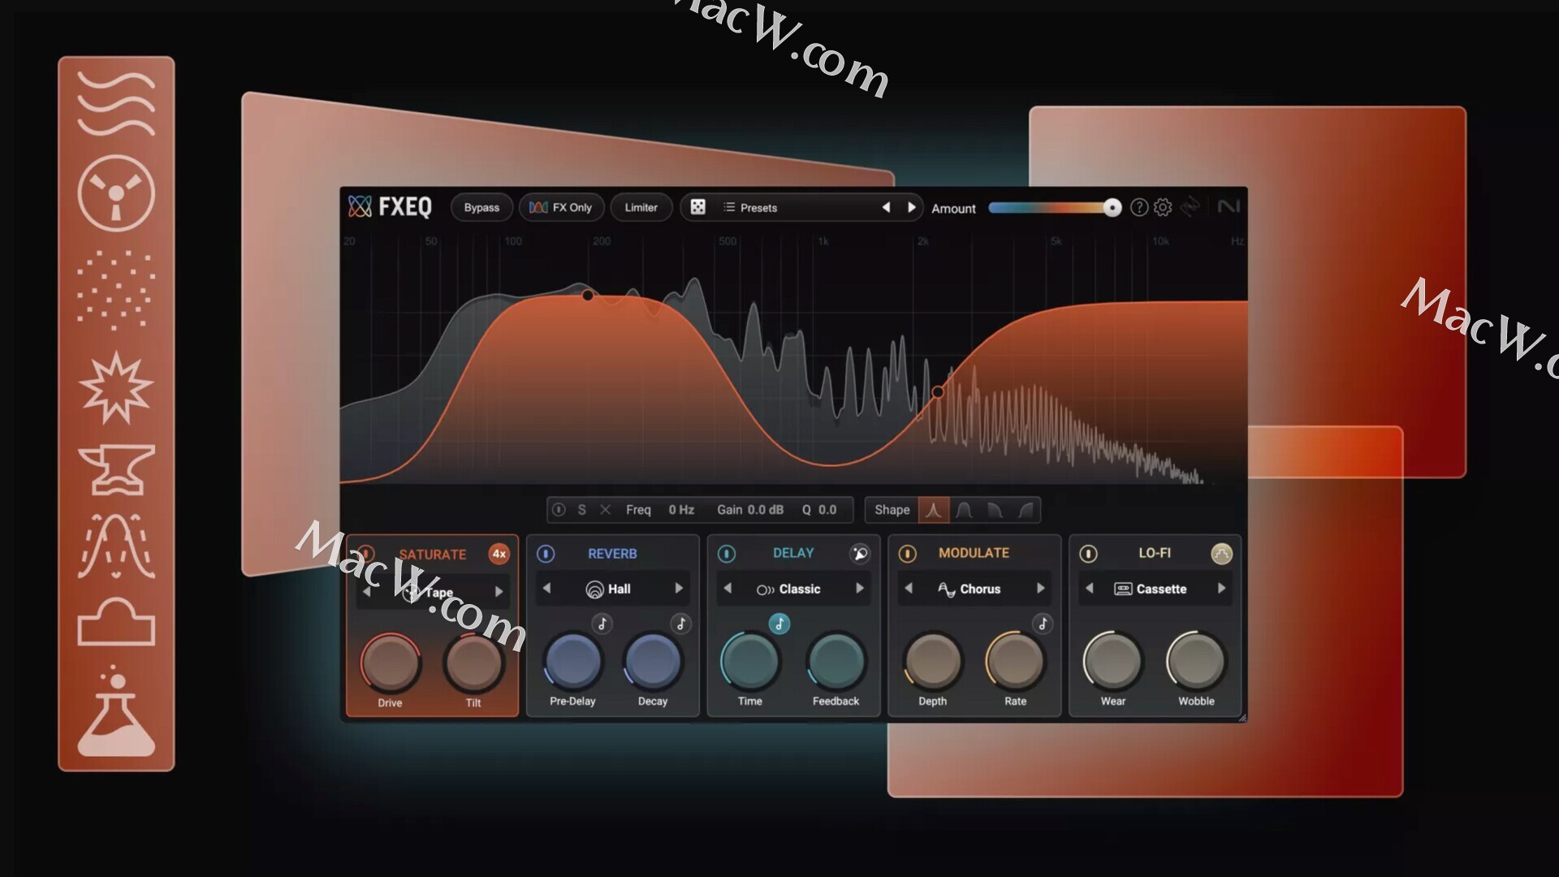
Task: Go to previous Lo-Fi type before Cassette
Action: 1090,588
